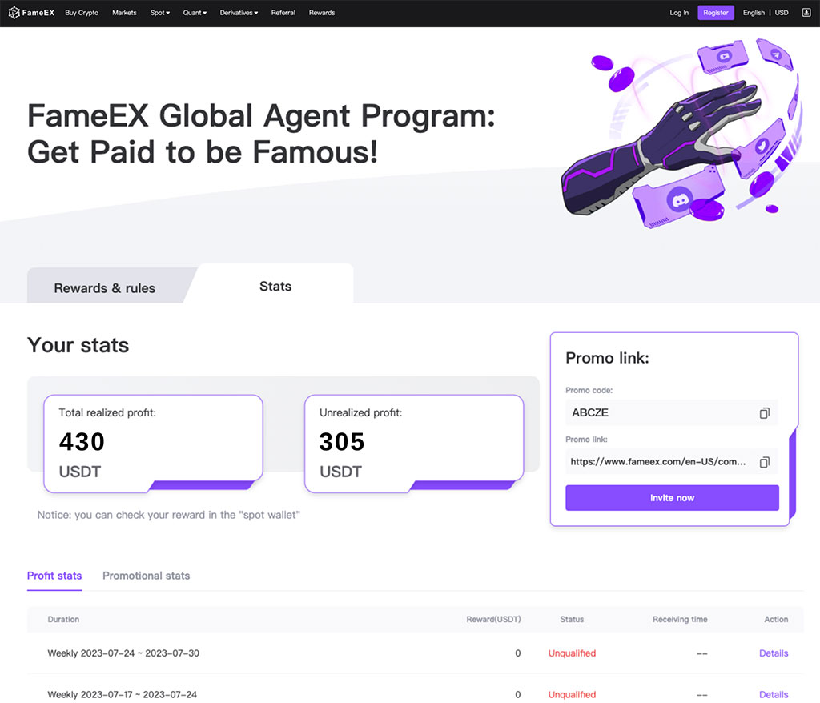Expand the Derivatives dropdown menu
Image resolution: width=820 pixels, height=703 pixels.
[x=239, y=13]
